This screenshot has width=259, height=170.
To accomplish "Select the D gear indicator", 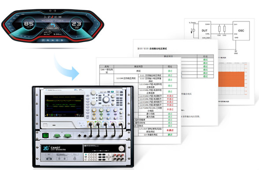I will click(x=58, y=40).
